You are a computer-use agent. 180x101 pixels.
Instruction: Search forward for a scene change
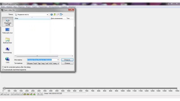pyautogui.click(x=34, y=94)
